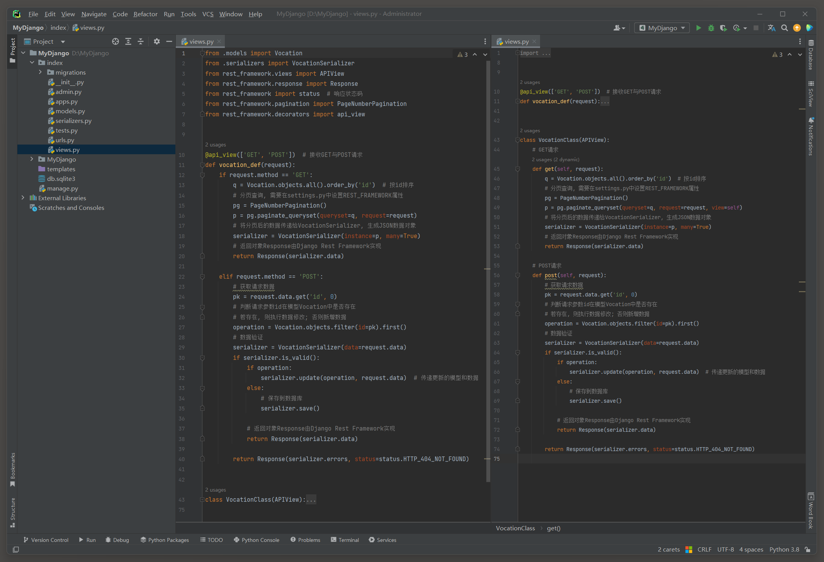Toggle tool windows quick access icon
This screenshot has width=824, height=562.
click(16, 549)
